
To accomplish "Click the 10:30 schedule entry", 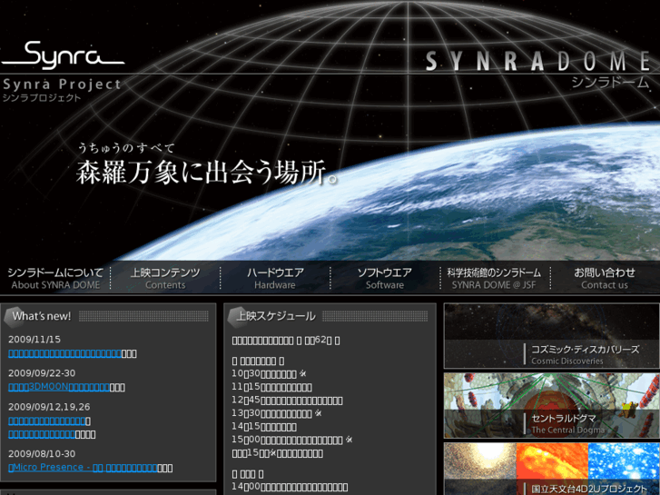I will tap(269, 373).
